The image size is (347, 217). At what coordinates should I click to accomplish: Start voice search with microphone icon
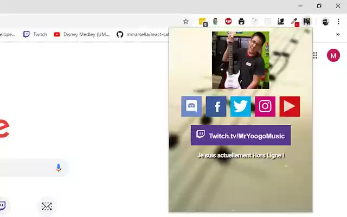[x=59, y=168]
